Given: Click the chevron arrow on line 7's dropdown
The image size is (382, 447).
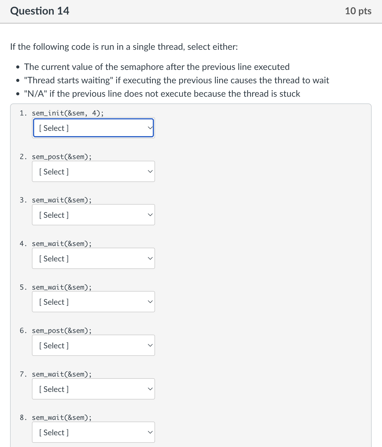Looking at the screenshot, I should point(150,389).
